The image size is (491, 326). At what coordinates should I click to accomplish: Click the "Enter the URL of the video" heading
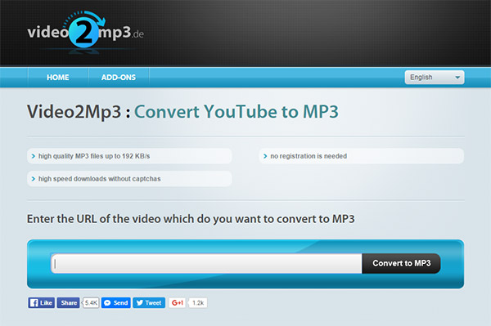[x=191, y=219]
